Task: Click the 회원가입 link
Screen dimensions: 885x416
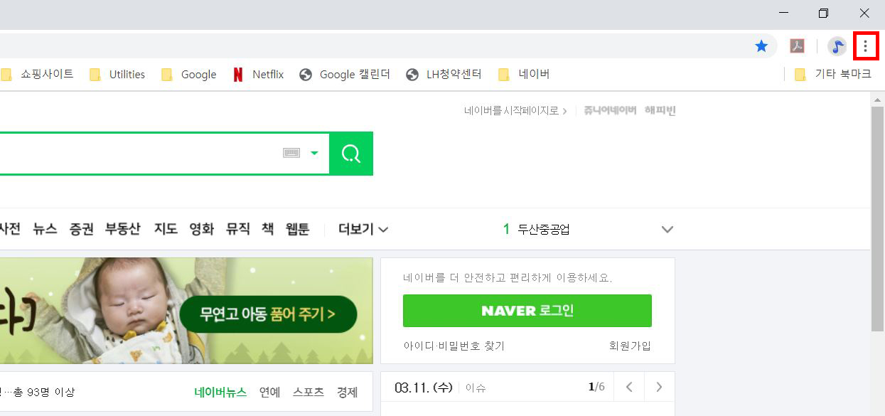Action: click(x=630, y=346)
